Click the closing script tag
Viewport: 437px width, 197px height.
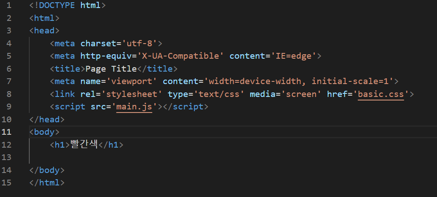pyautogui.click(x=186, y=107)
